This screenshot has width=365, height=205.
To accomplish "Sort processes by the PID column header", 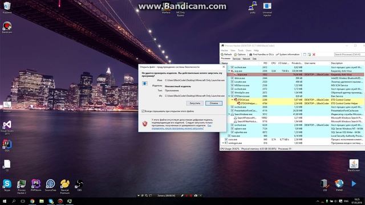I will [265, 63].
